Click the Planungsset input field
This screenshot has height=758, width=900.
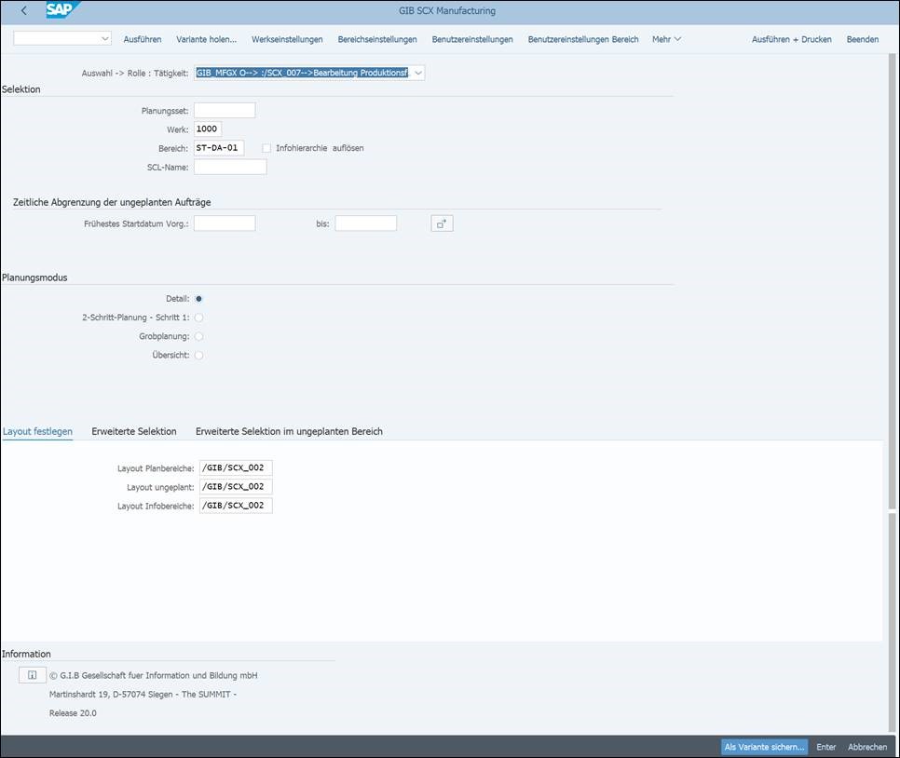224,111
